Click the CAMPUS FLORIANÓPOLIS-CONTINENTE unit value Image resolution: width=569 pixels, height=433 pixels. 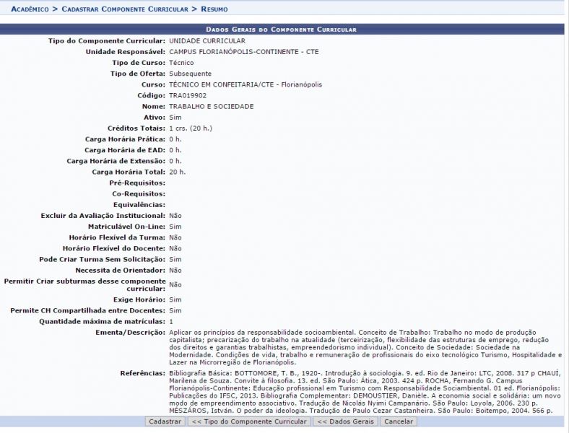point(243,52)
